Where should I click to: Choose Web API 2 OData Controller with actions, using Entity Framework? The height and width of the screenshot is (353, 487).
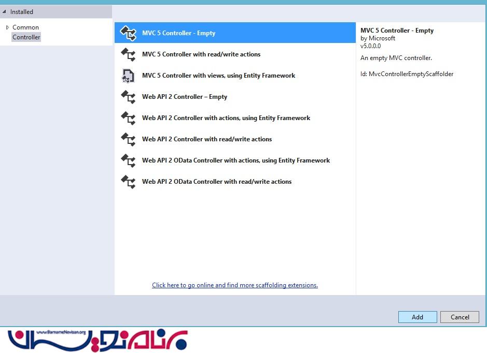pyautogui.click(x=235, y=160)
